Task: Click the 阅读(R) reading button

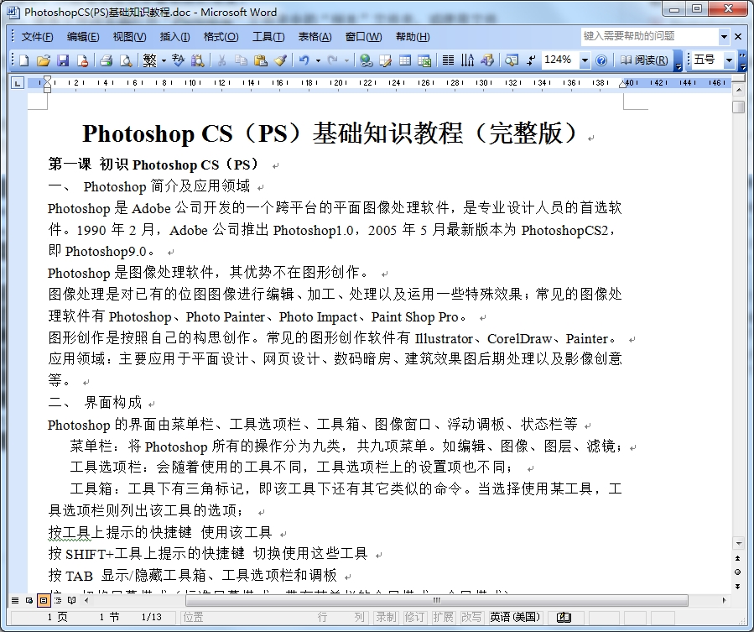Action: [x=644, y=60]
